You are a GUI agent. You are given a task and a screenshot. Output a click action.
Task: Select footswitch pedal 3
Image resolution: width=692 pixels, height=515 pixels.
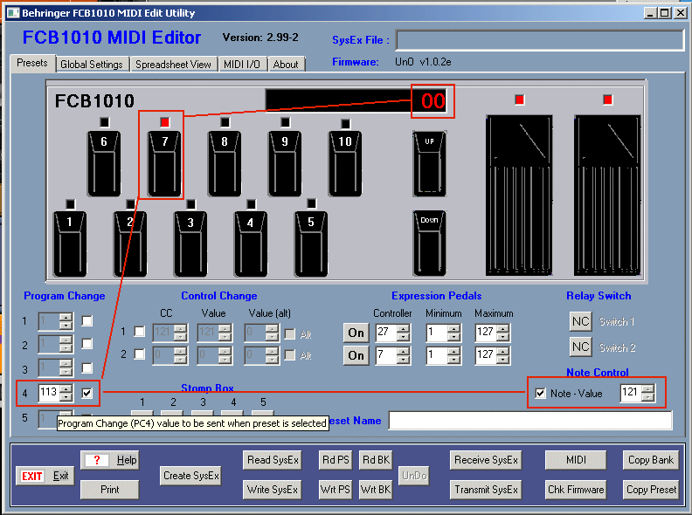(x=190, y=244)
